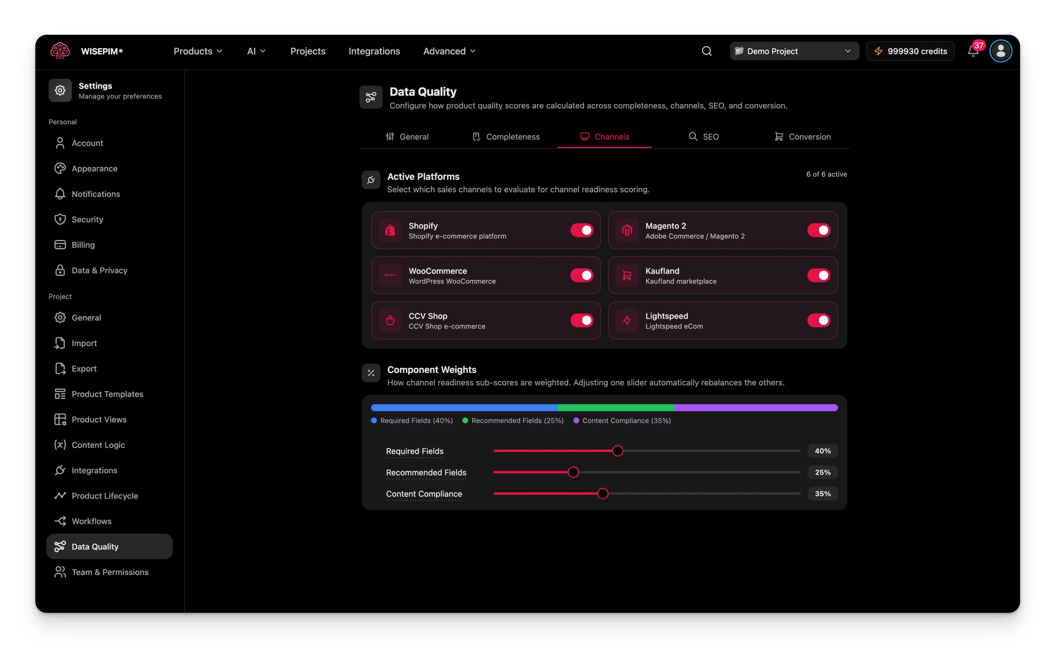Click the Account person icon
Image resolution: width=1056 pixels, height=648 pixels.
(60, 143)
